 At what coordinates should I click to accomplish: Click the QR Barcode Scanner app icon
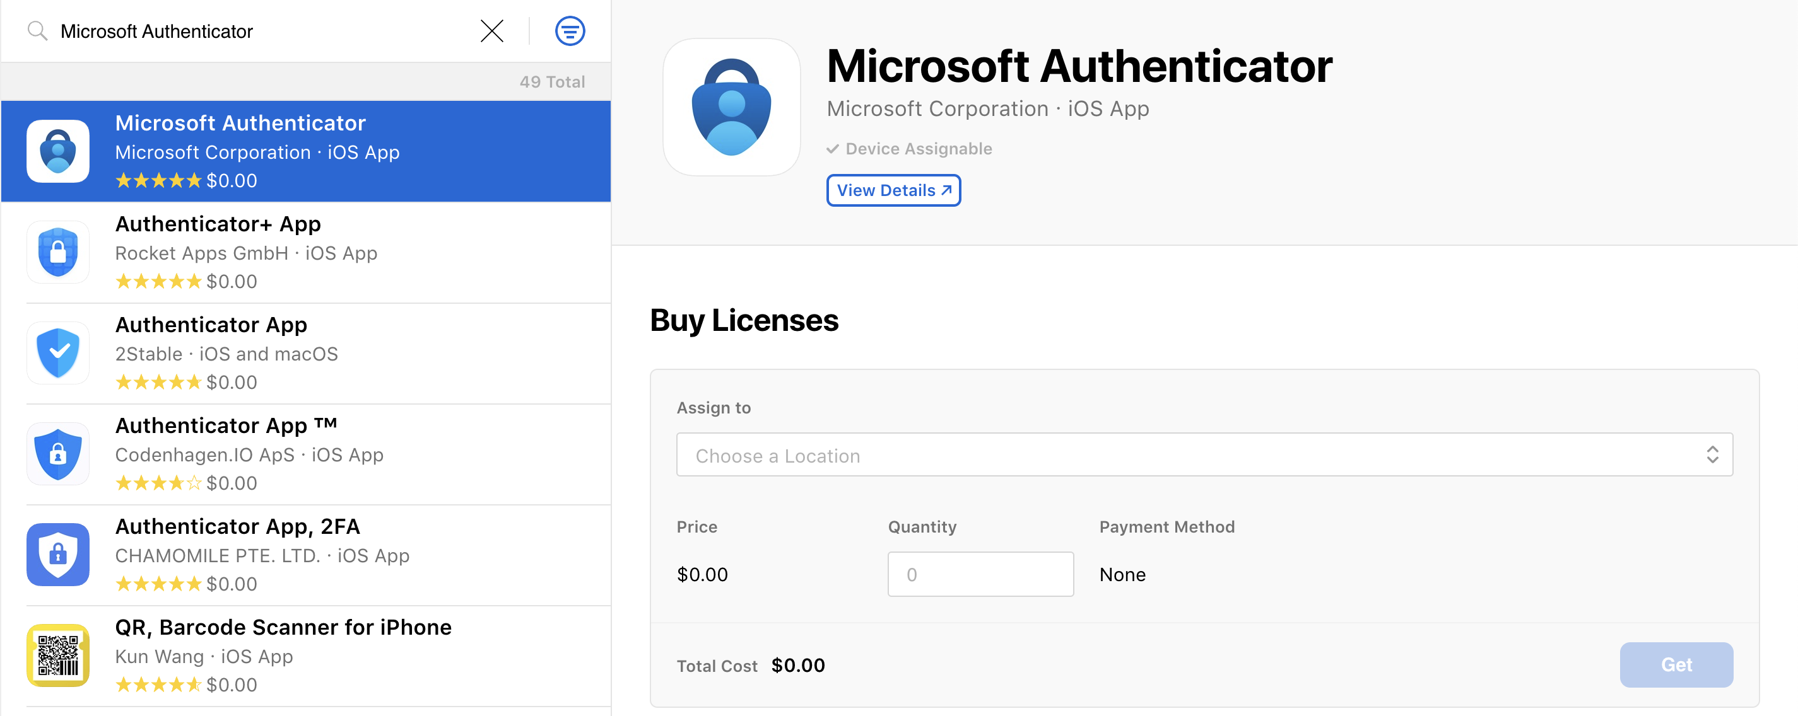[58, 656]
